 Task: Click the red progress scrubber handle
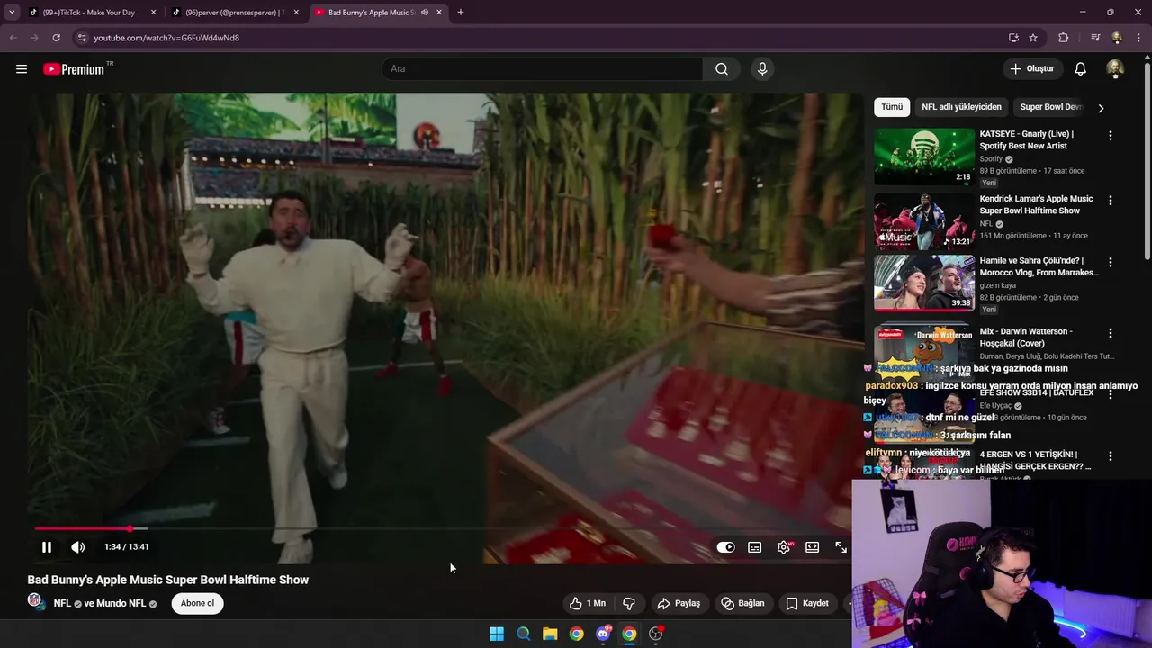pos(130,528)
